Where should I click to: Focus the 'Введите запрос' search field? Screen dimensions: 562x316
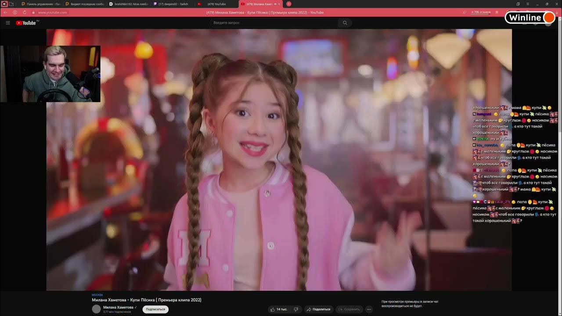tap(274, 23)
